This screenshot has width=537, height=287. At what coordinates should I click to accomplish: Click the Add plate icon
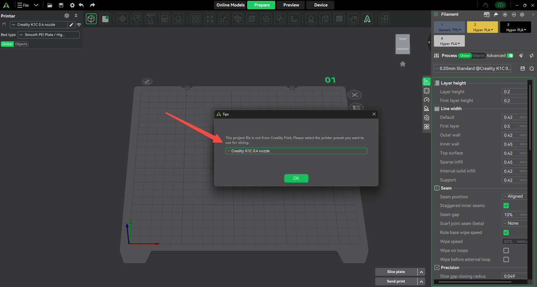105,19
